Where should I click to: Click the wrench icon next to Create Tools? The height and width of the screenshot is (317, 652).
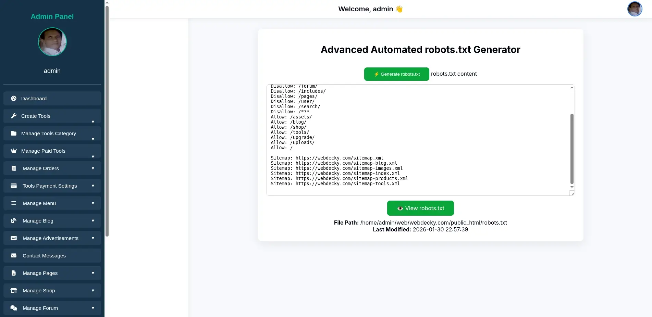pos(14,116)
